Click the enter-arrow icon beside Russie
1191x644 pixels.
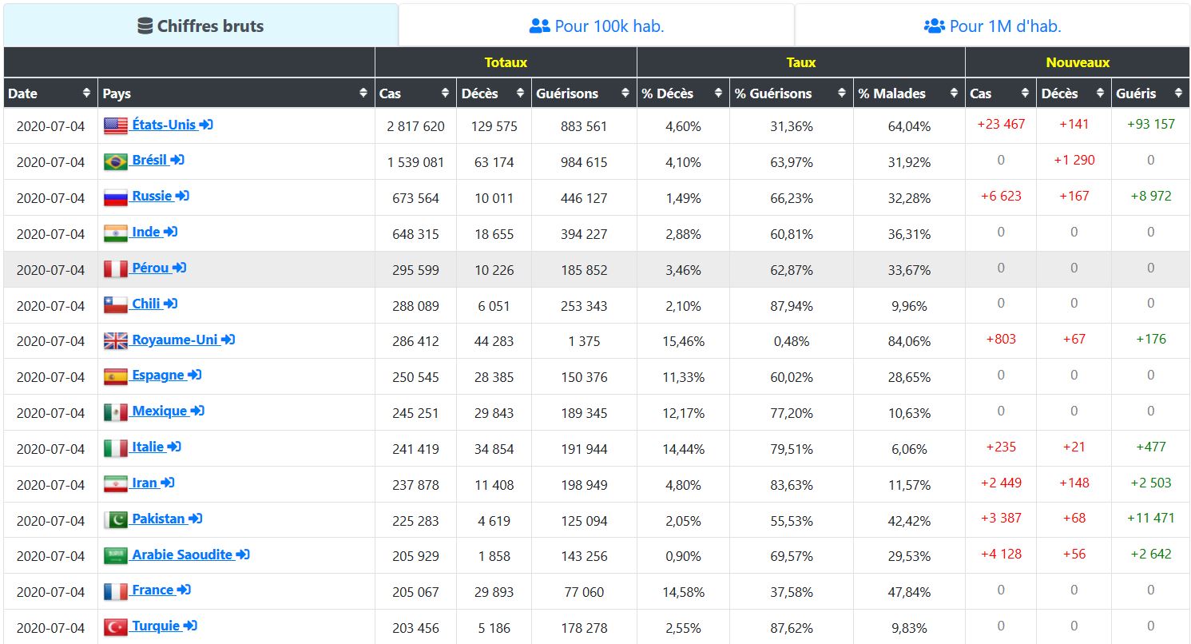[182, 196]
